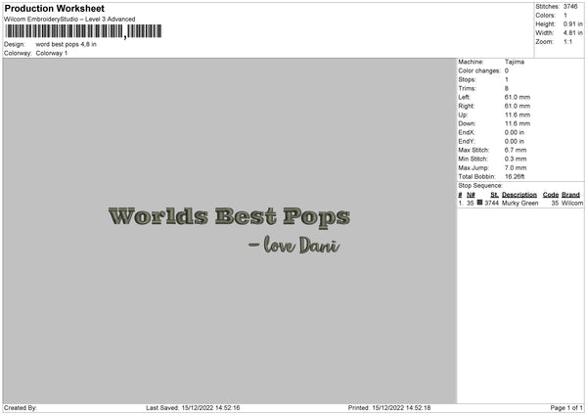The width and height of the screenshot is (587, 415).
Task: Click the Production Worksheet title
Action: click(x=54, y=8)
